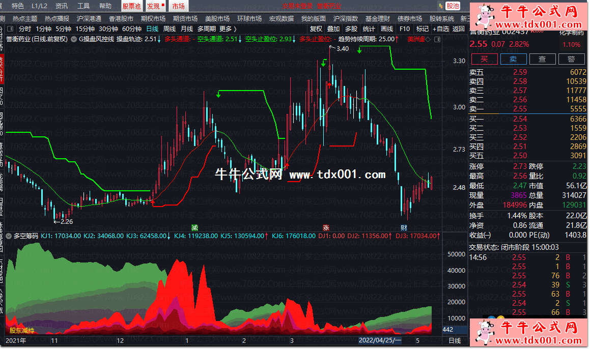Click the blue 卖 sell button
Image resolution: width=590 pixels, height=349 pixels.
click(x=513, y=59)
